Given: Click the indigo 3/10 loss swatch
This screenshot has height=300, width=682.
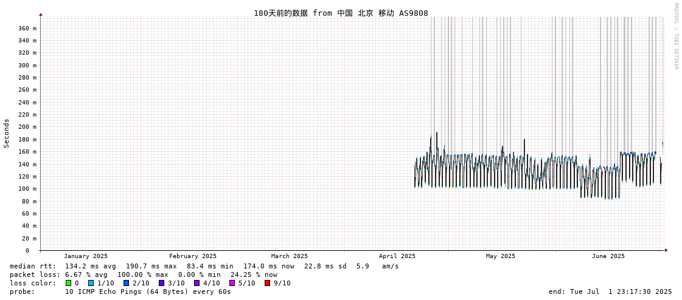Looking at the screenshot, I should [161, 283].
